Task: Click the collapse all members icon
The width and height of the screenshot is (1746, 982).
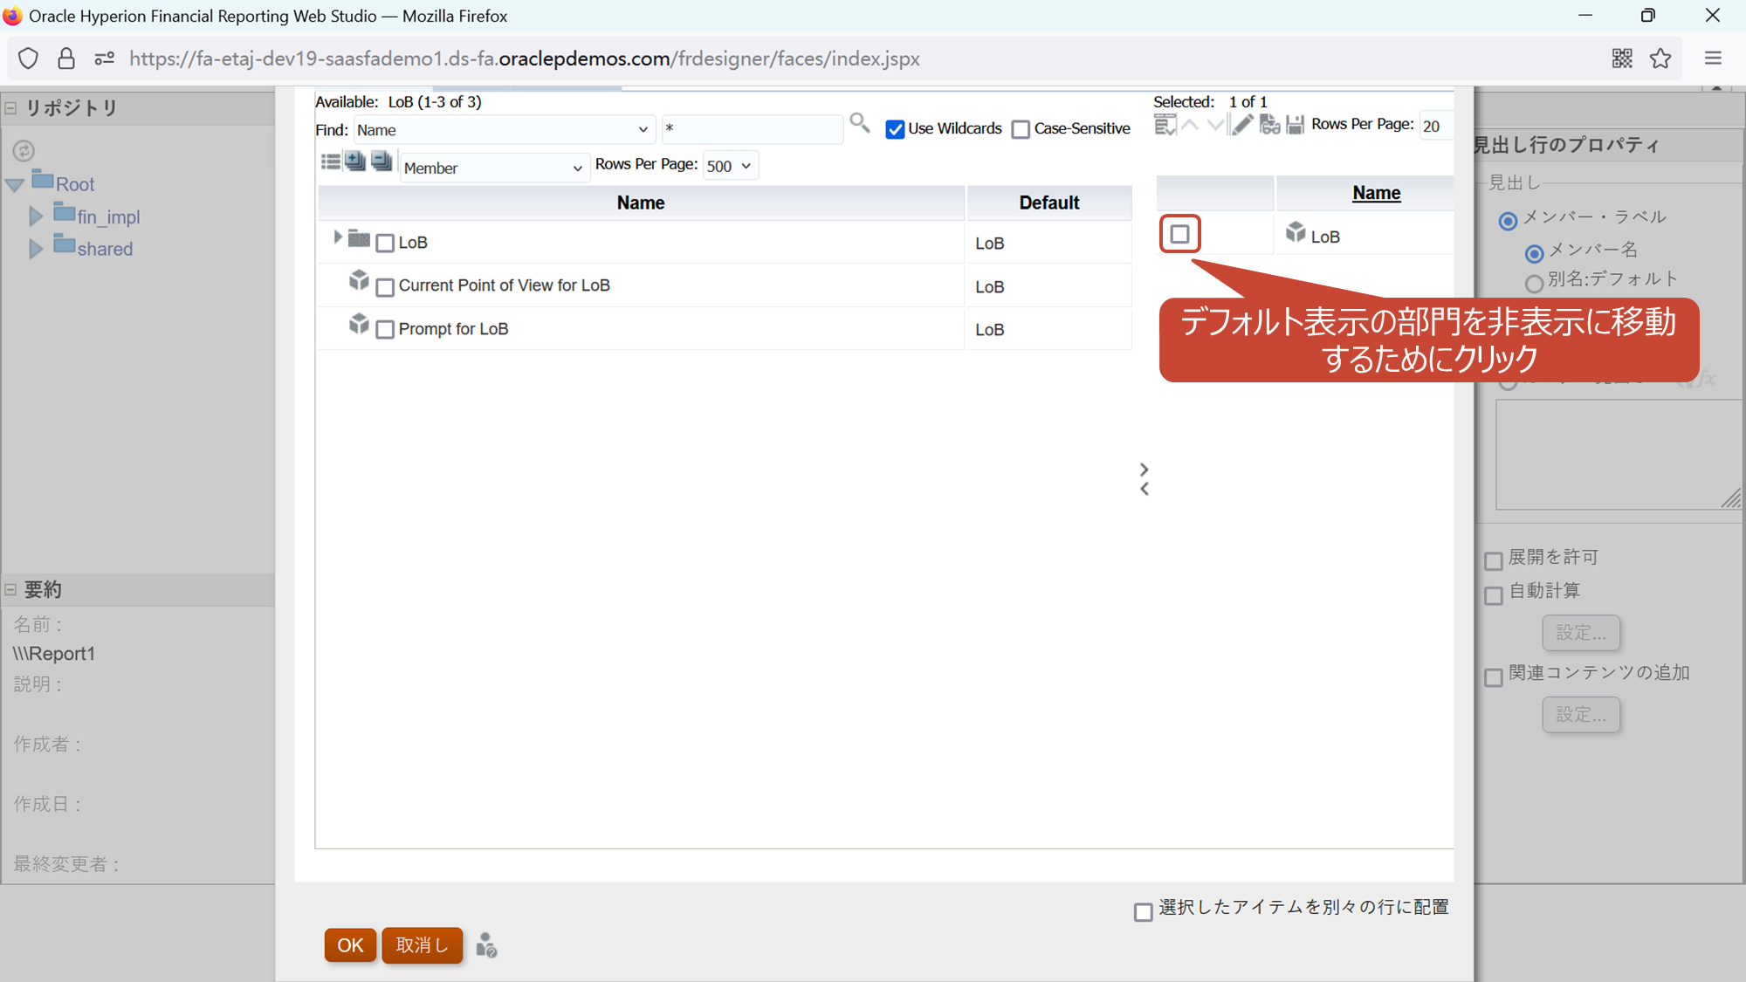Action: click(382, 161)
